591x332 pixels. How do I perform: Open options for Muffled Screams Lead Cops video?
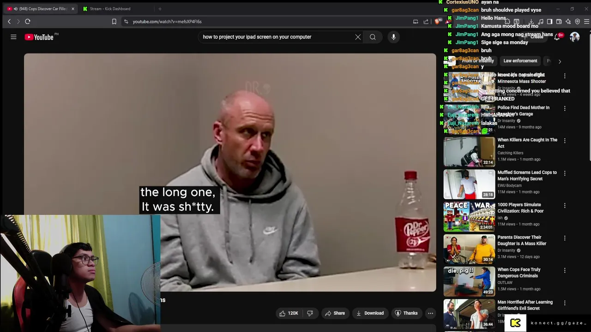(x=565, y=173)
